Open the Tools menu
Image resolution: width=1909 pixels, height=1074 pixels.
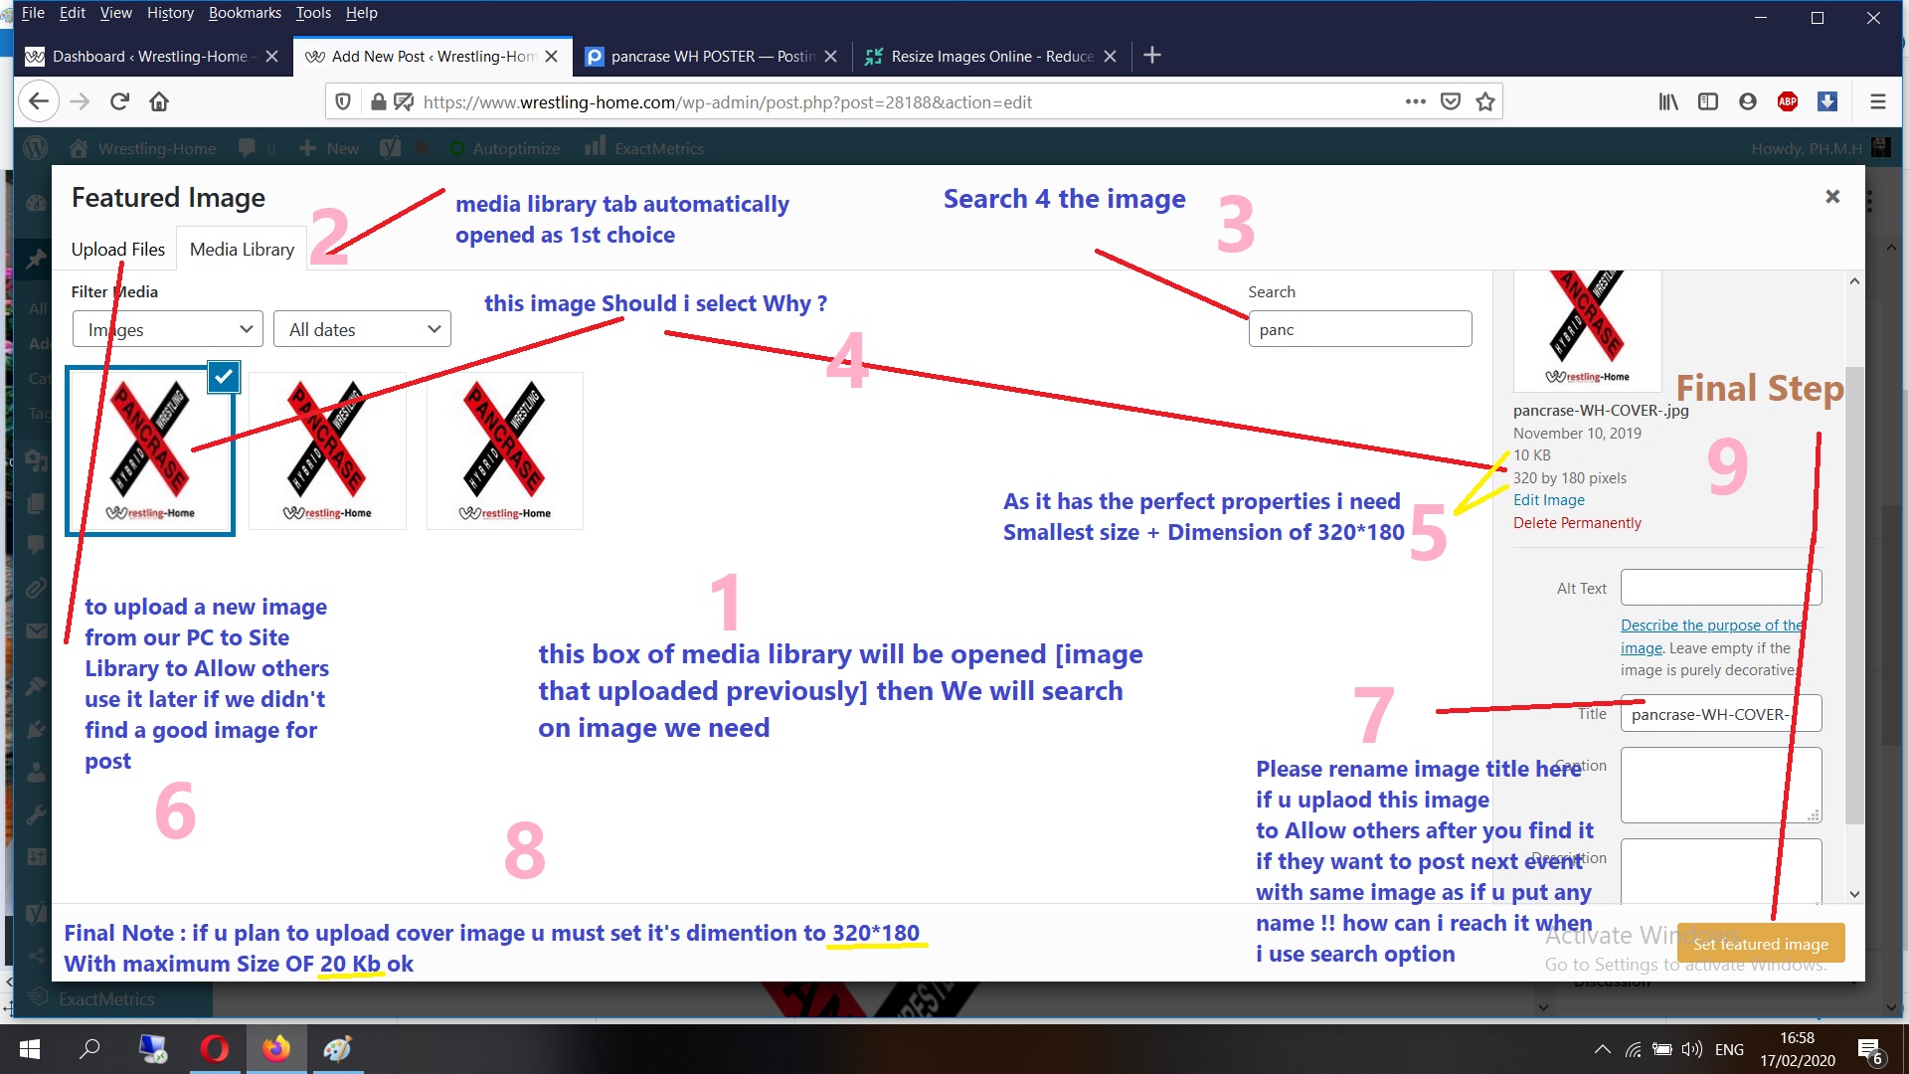click(x=313, y=13)
